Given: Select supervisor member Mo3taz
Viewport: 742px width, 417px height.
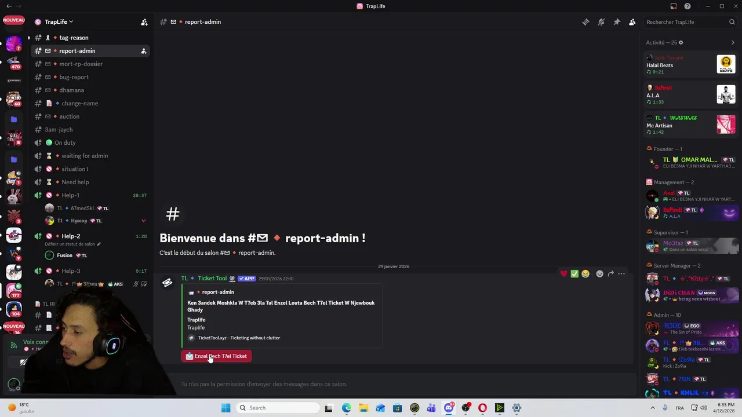Looking at the screenshot, I should [x=690, y=246].
